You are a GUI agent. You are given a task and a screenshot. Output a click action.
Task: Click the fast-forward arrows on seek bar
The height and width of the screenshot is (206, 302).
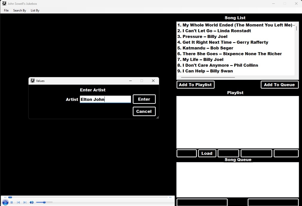(x=171, y=197)
